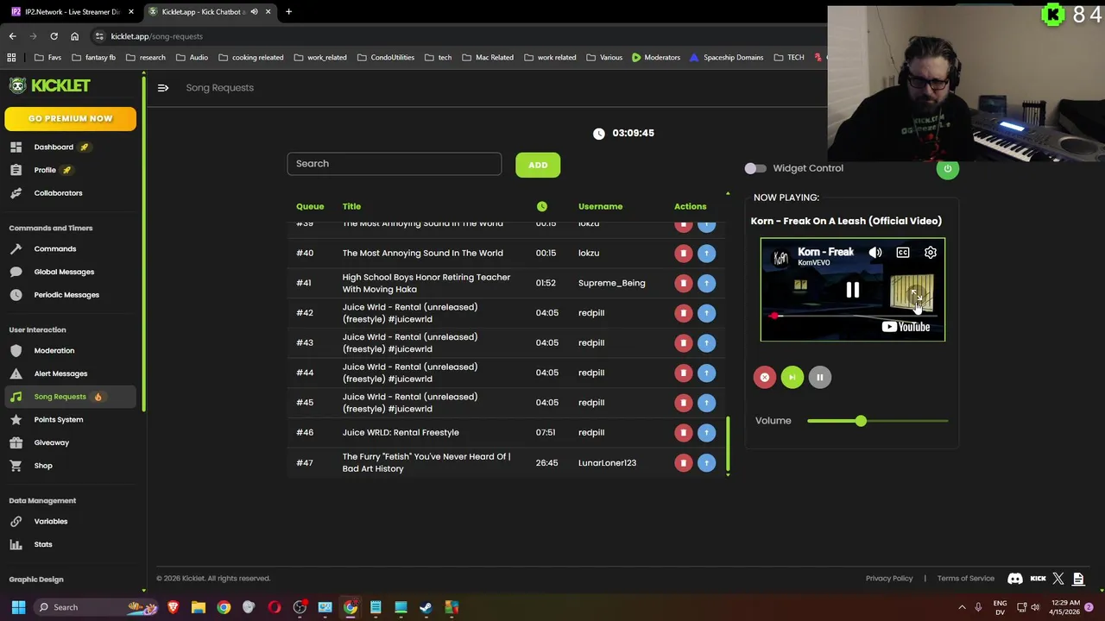Delete Juice WRLD: Rental Freestyle #46
Screen dimensions: 1105x621
(683, 432)
